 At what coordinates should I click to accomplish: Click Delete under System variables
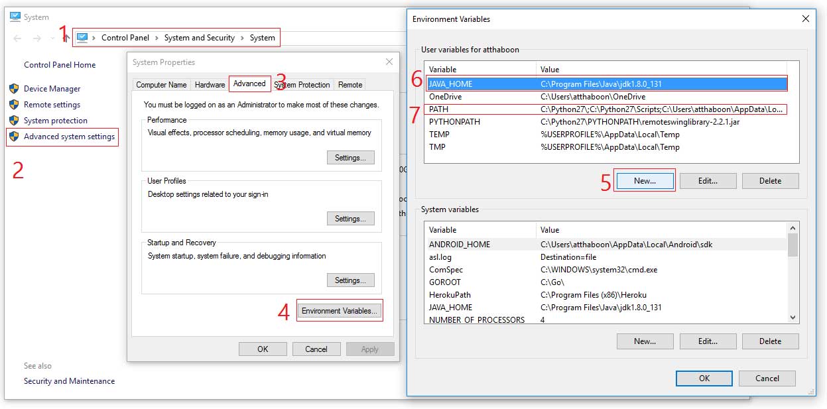770,341
